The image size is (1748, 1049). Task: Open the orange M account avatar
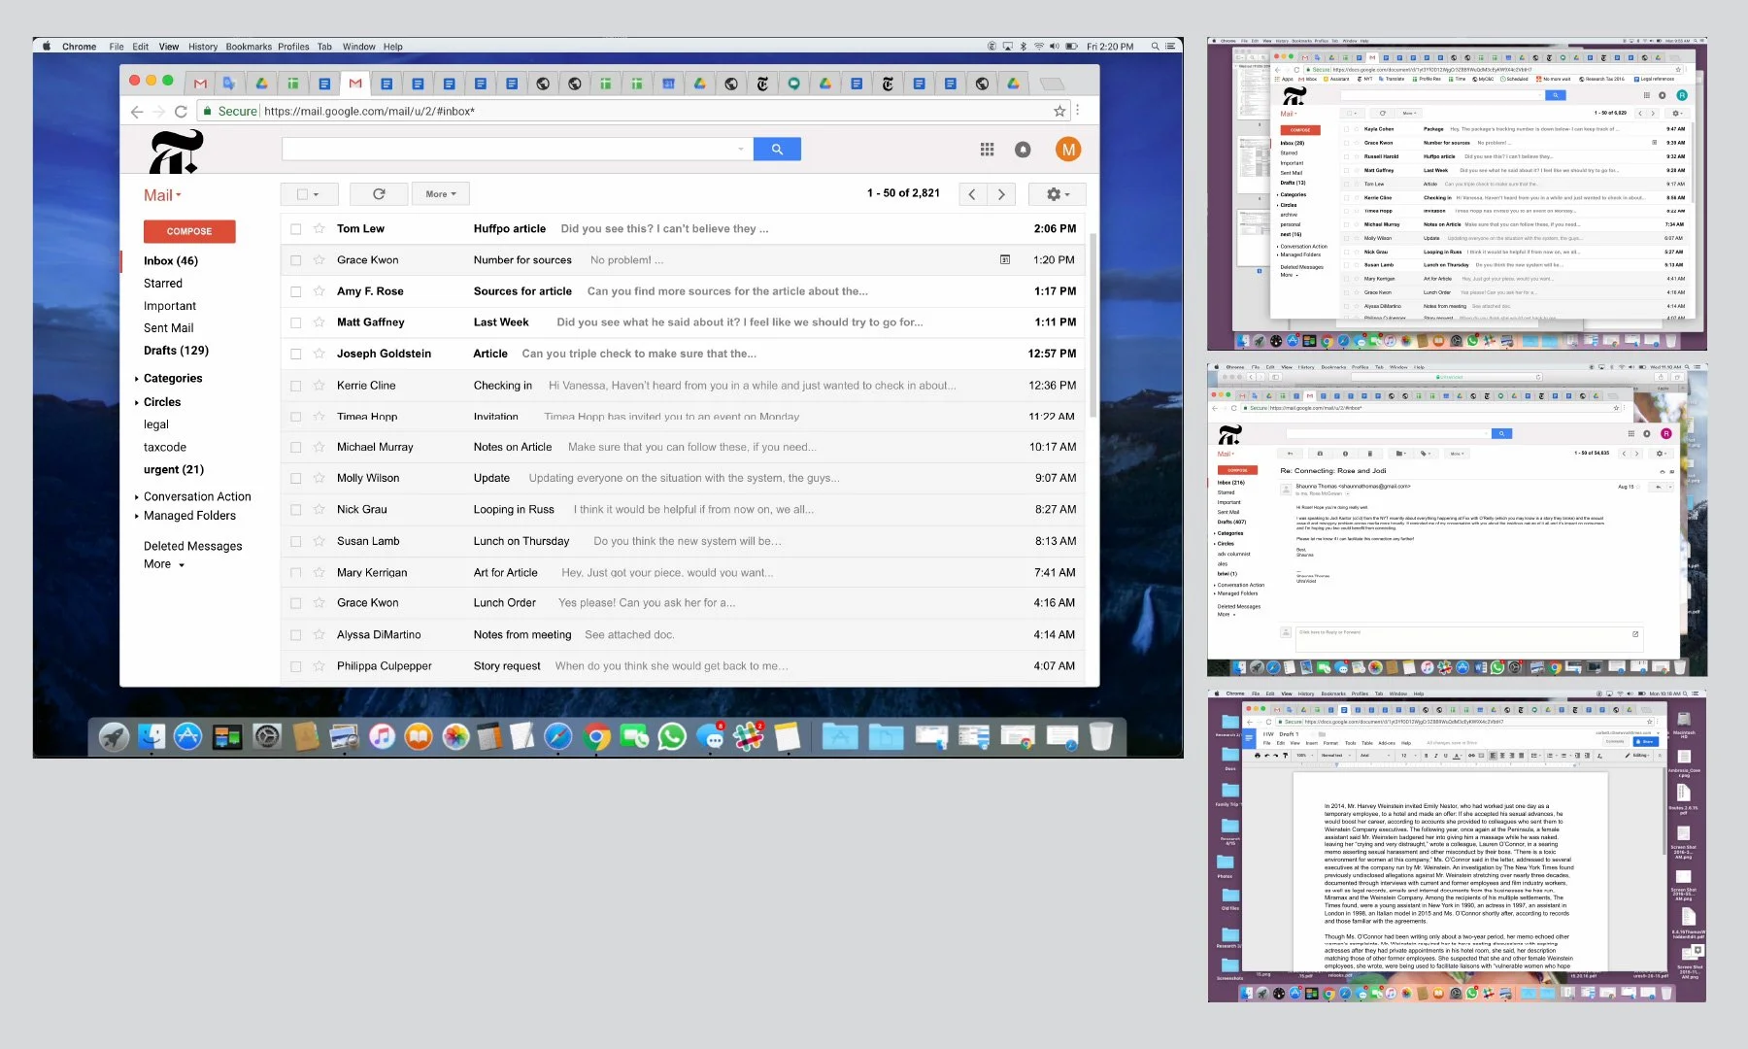tap(1068, 150)
